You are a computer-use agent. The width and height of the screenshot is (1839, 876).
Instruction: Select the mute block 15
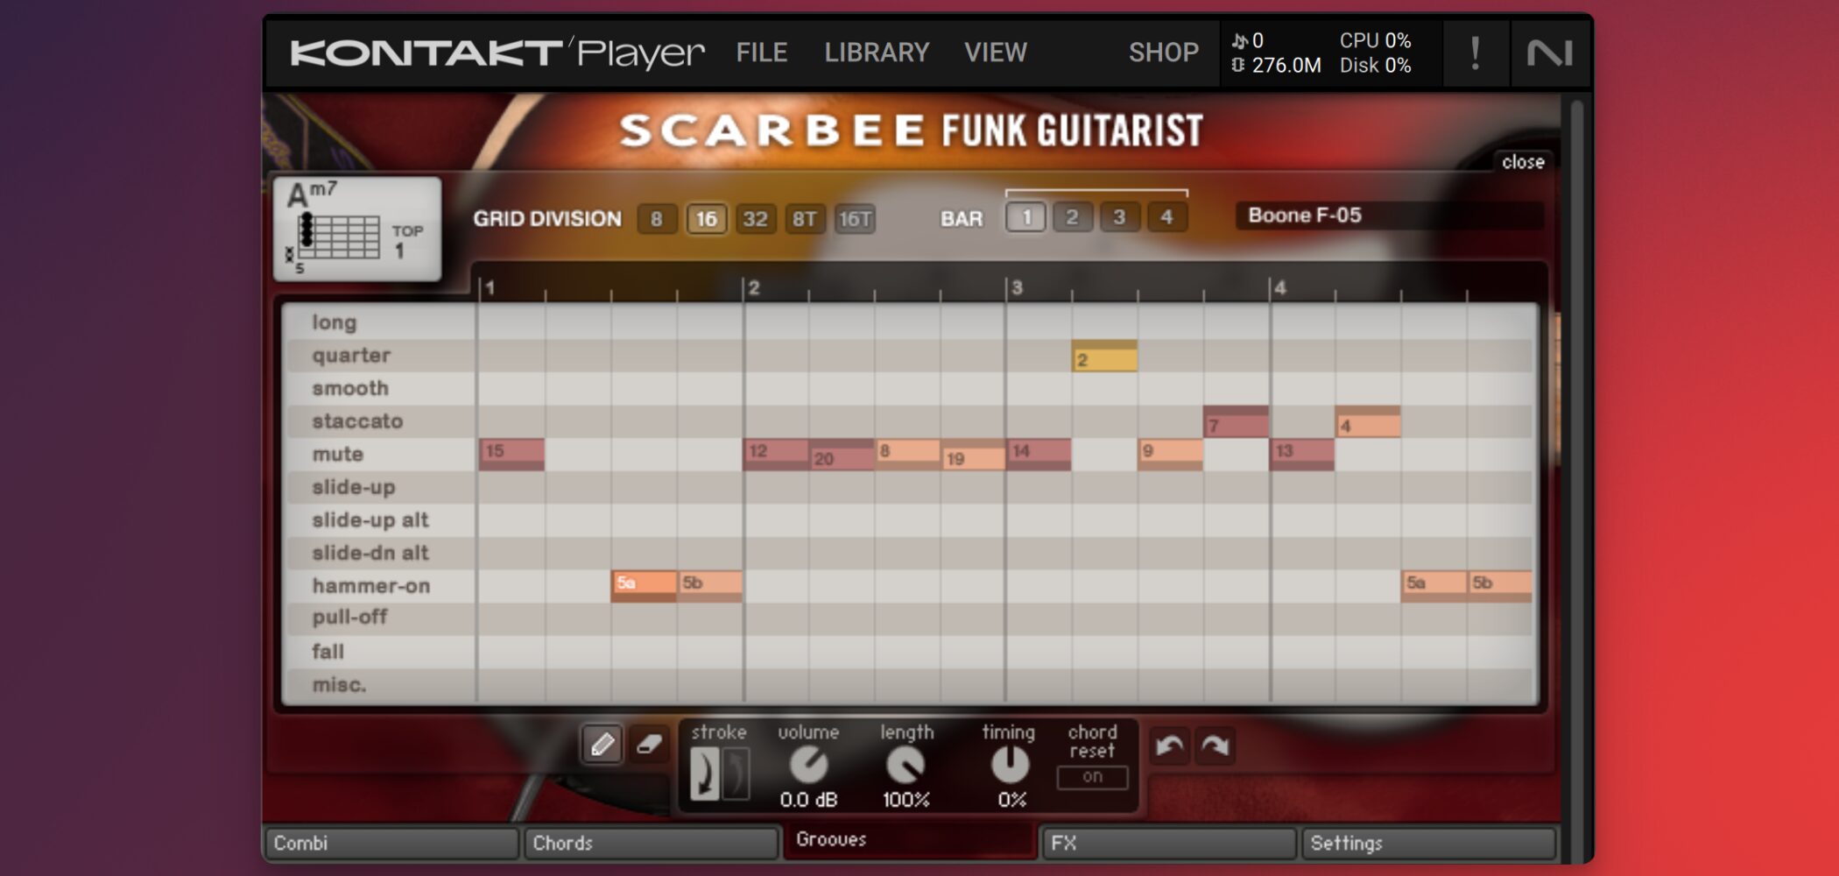[x=512, y=455]
